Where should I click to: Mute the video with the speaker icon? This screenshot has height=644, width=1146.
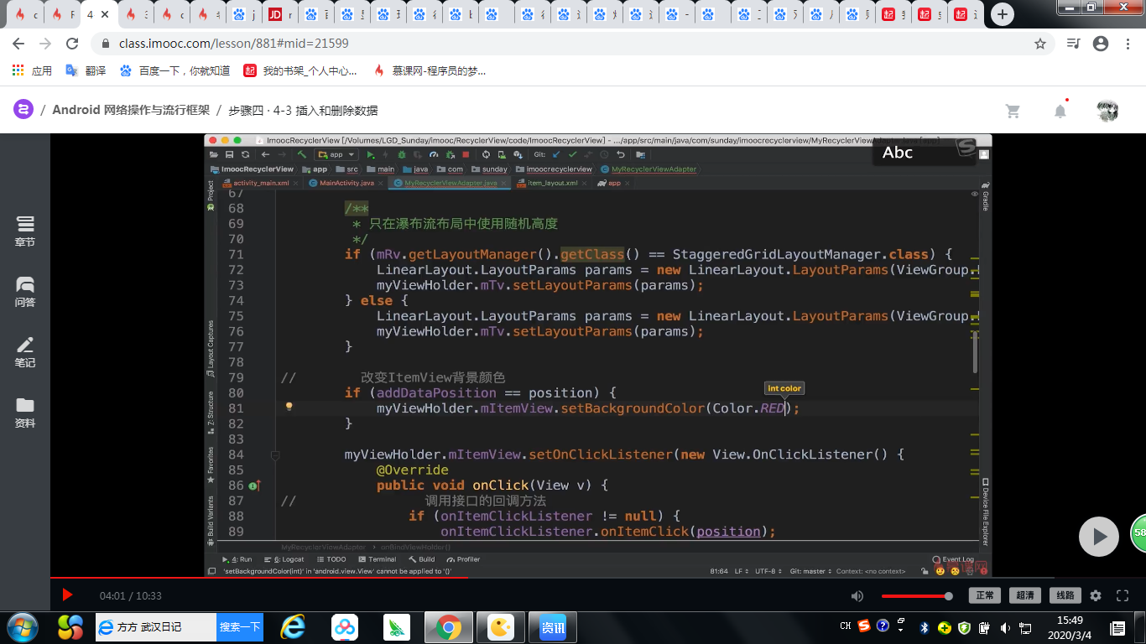pos(857,596)
